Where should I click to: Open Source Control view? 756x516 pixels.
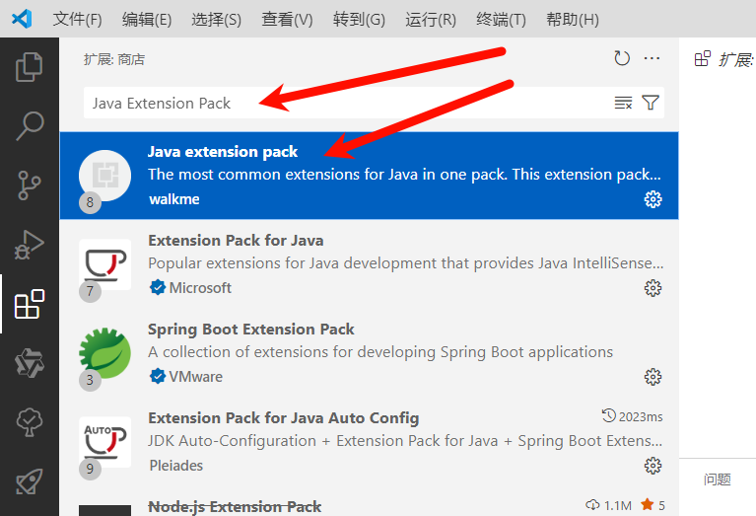point(30,184)
